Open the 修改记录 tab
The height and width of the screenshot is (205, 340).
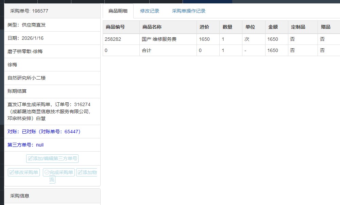[150, 11]
